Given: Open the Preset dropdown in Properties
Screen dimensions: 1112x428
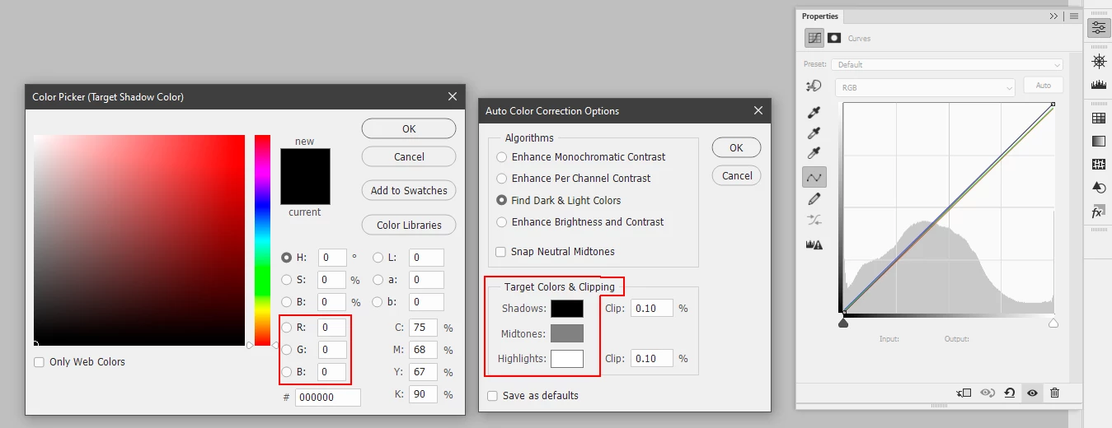Looking at the screenshot, I should (x=946, y=64).
